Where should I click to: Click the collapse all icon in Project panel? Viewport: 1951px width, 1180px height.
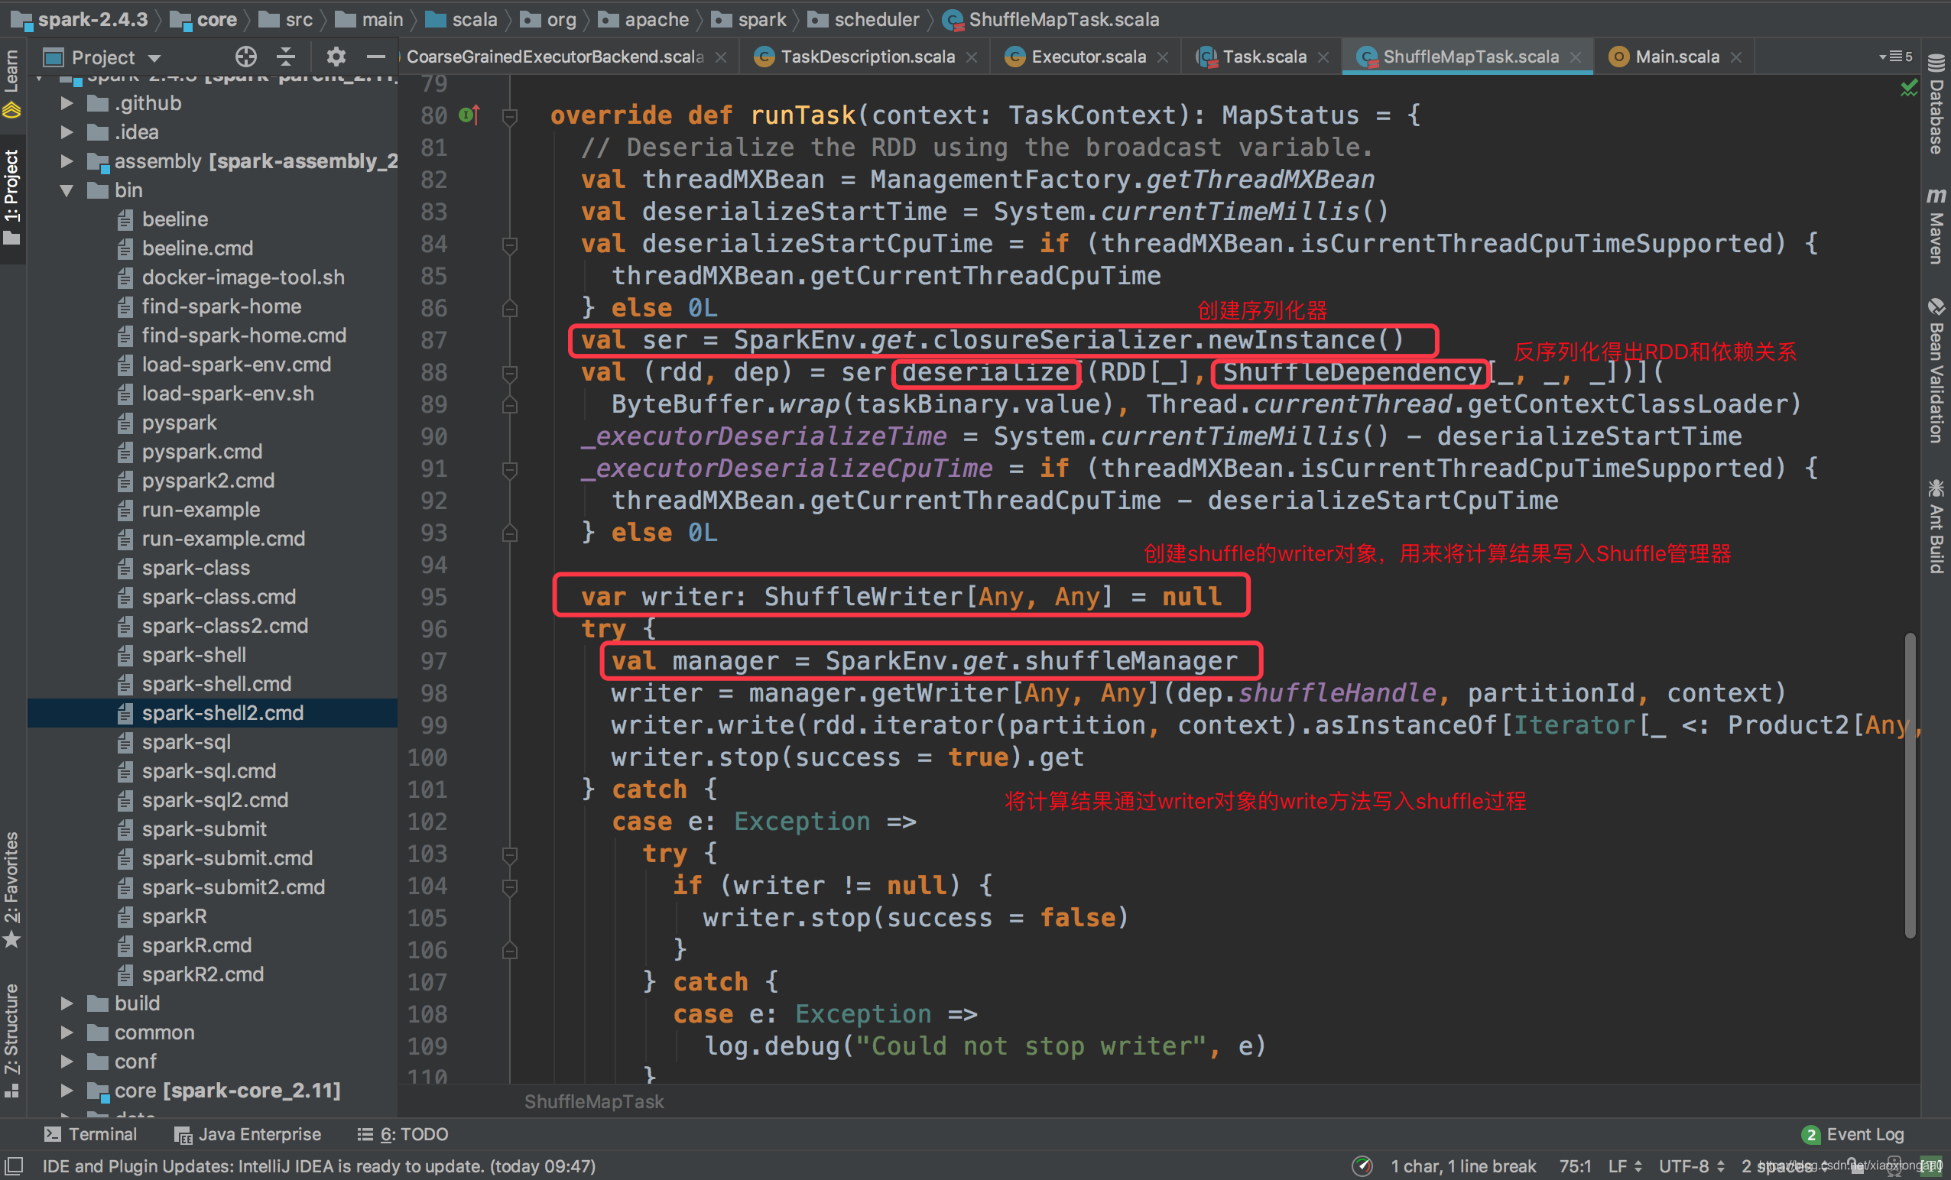pos(286,57)
